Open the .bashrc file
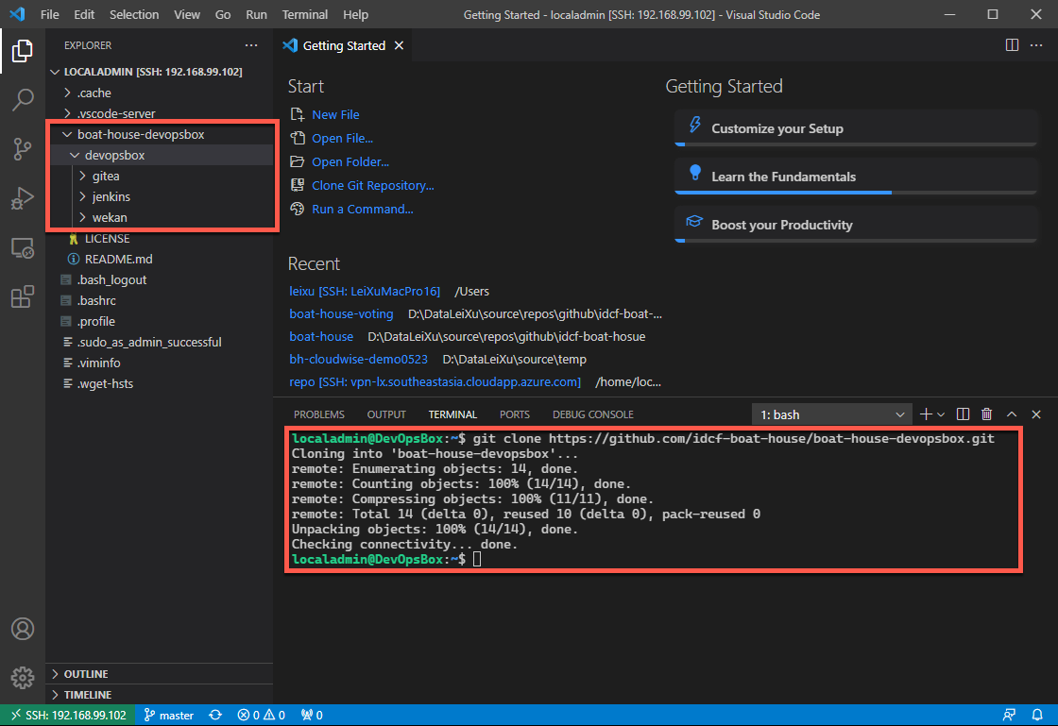 [160, 300]
